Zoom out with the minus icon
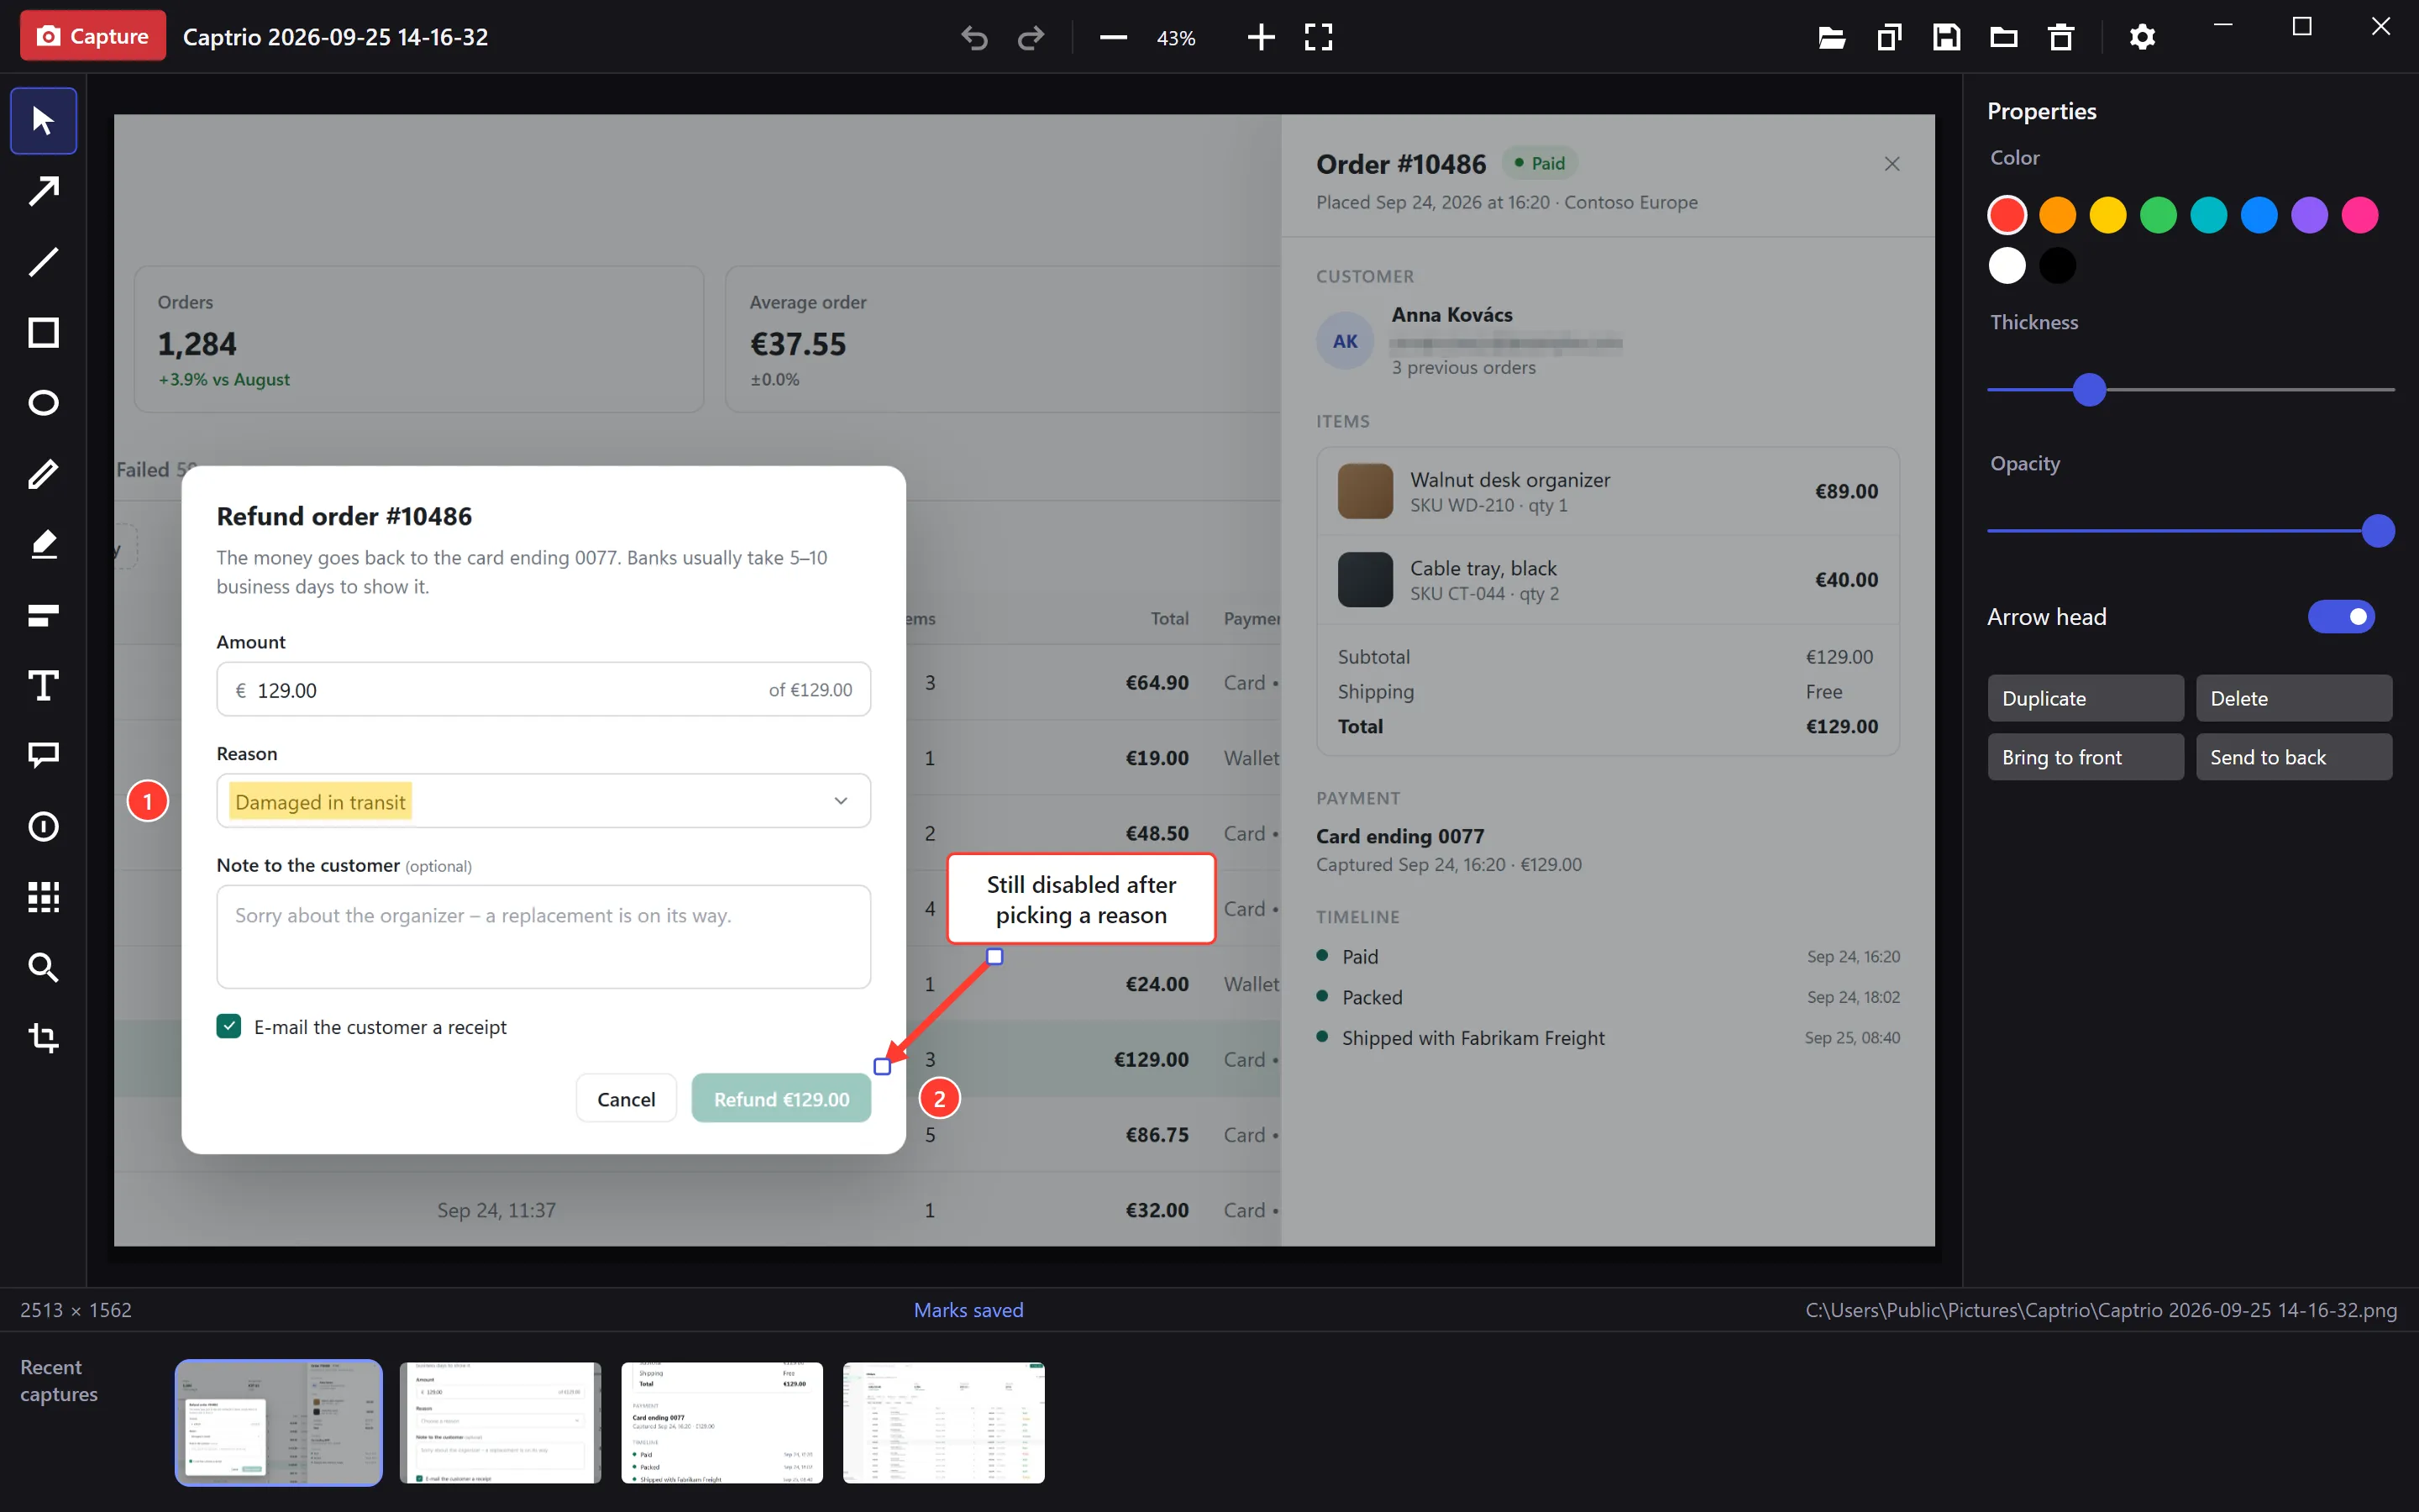 1113,38
